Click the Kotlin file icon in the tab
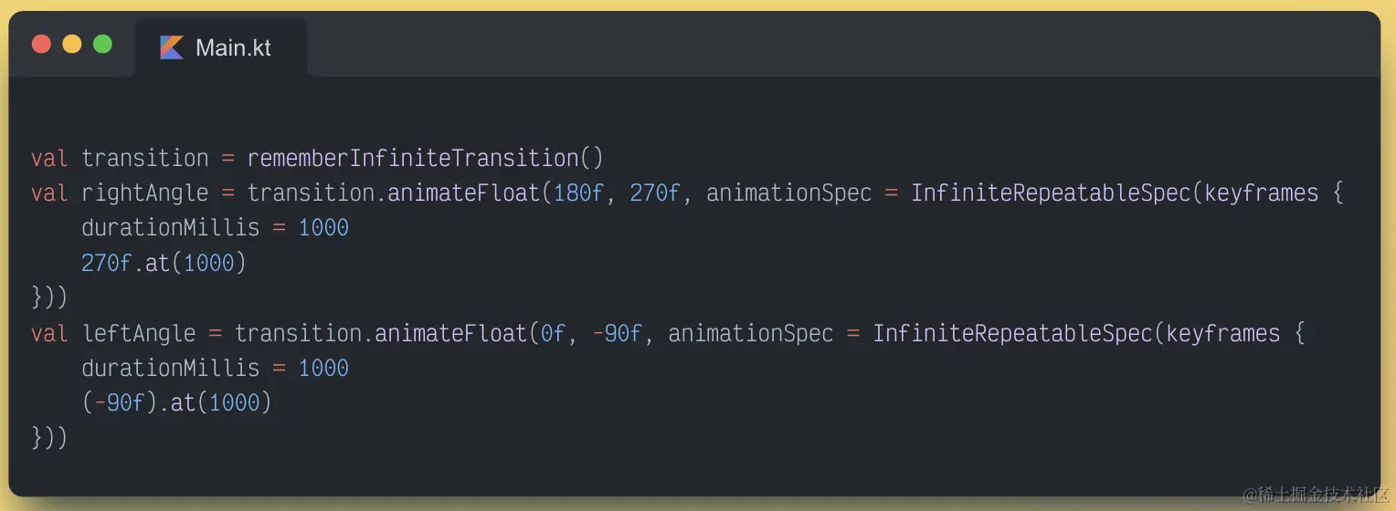 (172, 47)
